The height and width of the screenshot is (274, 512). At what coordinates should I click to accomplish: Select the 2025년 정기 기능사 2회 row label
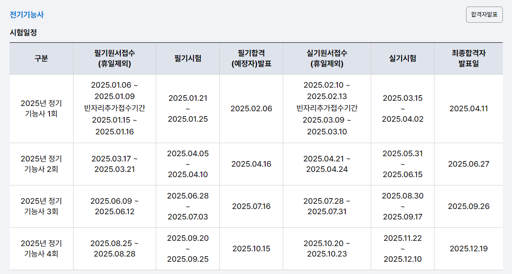click(x=41, y=163)
